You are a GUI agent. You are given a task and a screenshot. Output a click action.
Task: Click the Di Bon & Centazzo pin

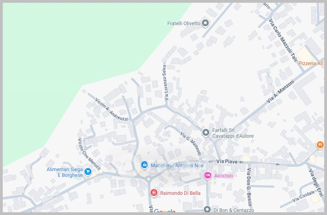click(207, 209)
